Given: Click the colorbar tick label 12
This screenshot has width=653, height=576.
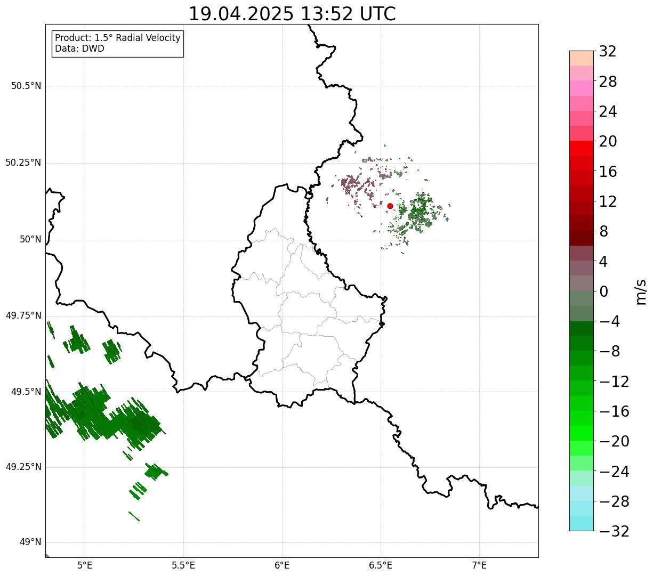Looking at the screenshot, I should 608,201.
